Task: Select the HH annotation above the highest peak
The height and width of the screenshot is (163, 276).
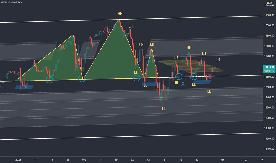Action: point(120,14)
